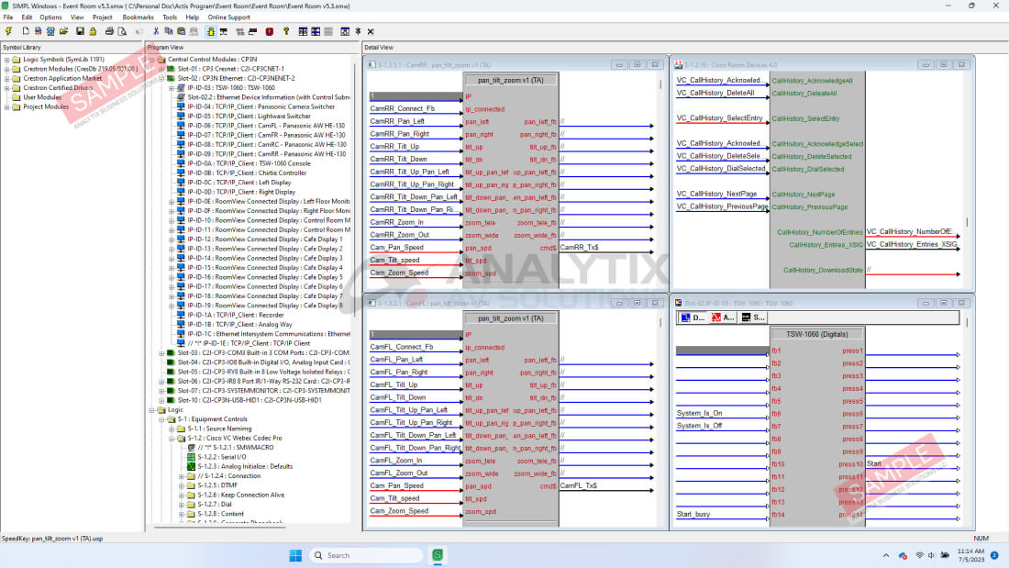Click the D... tab in the TSW-1060 window

[693, 317]
